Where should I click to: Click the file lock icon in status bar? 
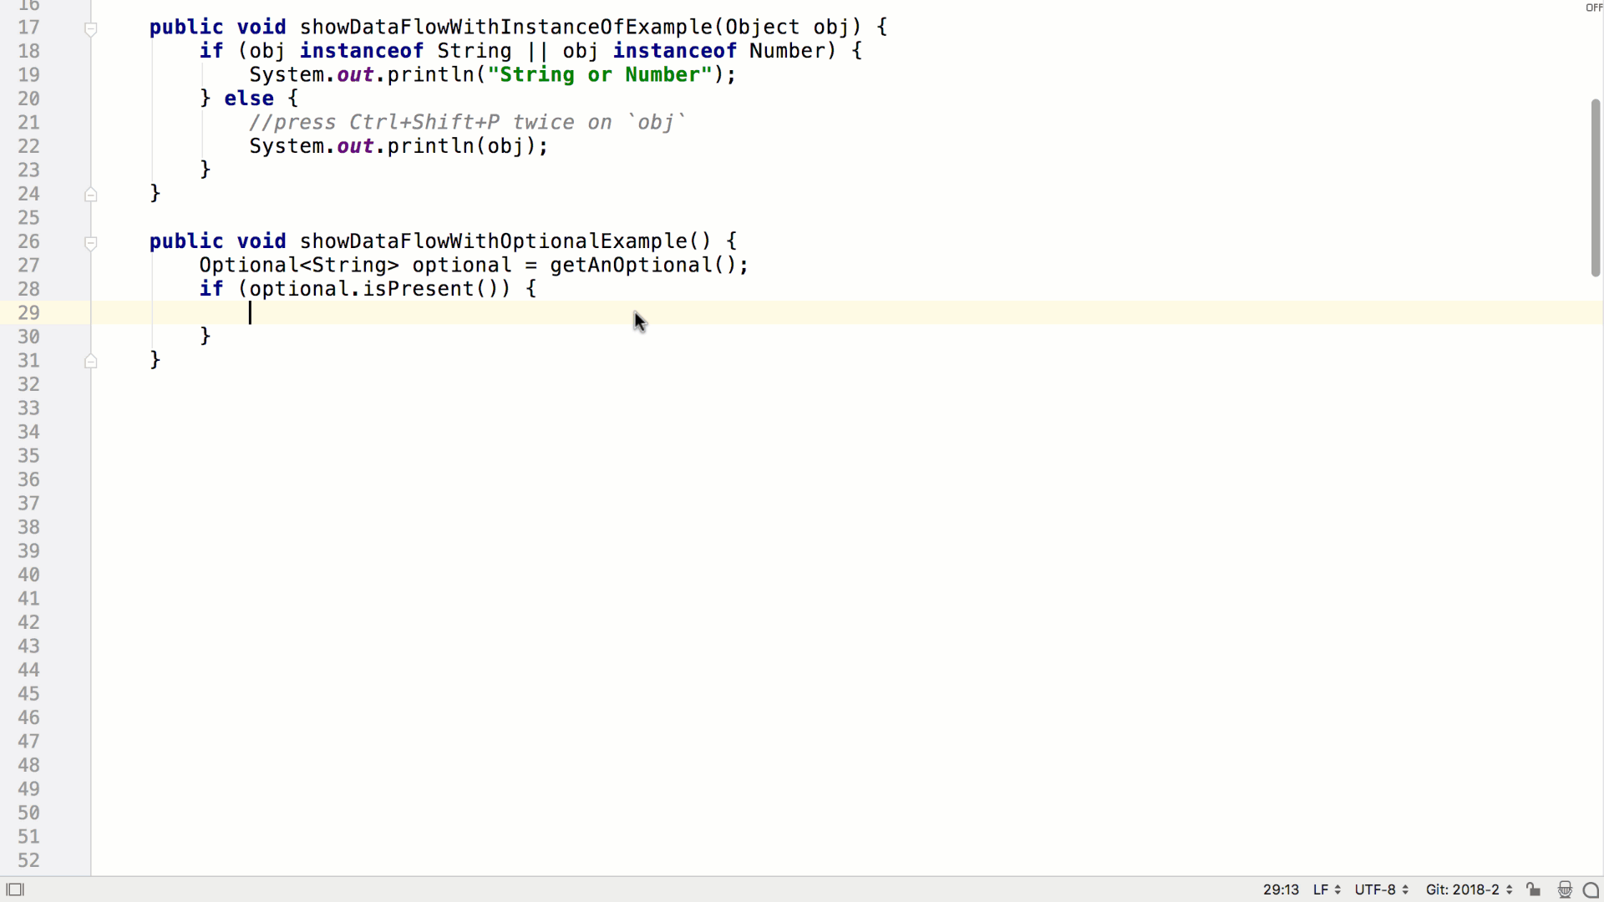[1534, 889]
